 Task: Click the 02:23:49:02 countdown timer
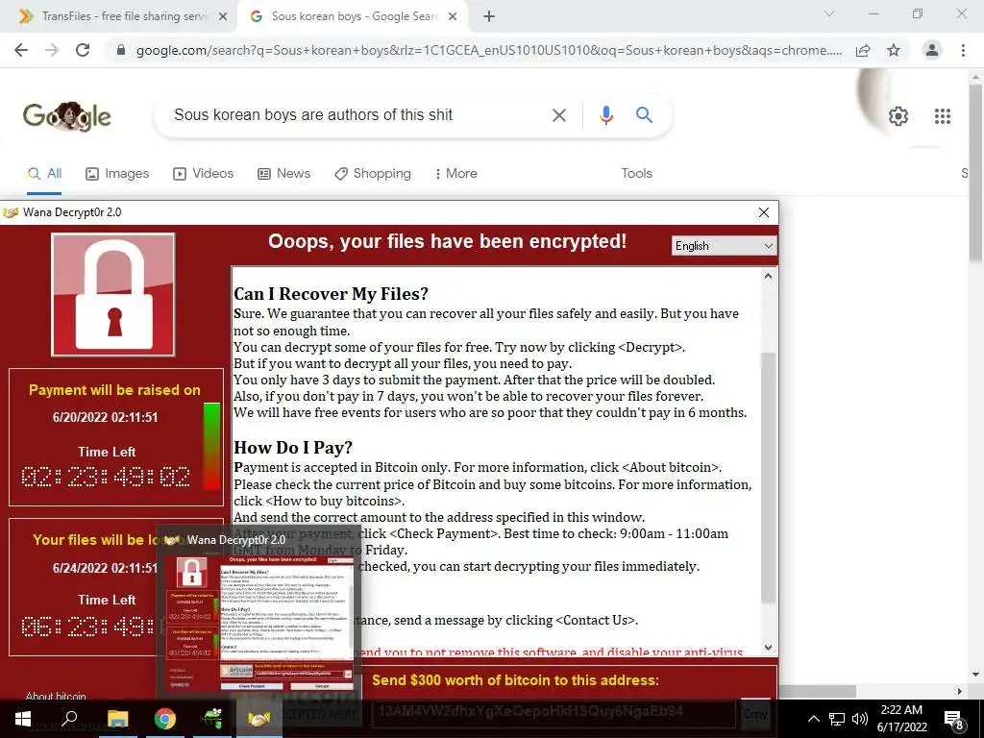(106, 477)
